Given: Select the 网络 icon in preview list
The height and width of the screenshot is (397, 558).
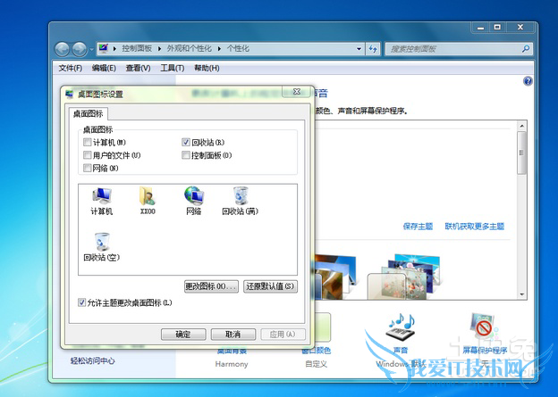Looking at the screenshot, I should click(193, 201).
